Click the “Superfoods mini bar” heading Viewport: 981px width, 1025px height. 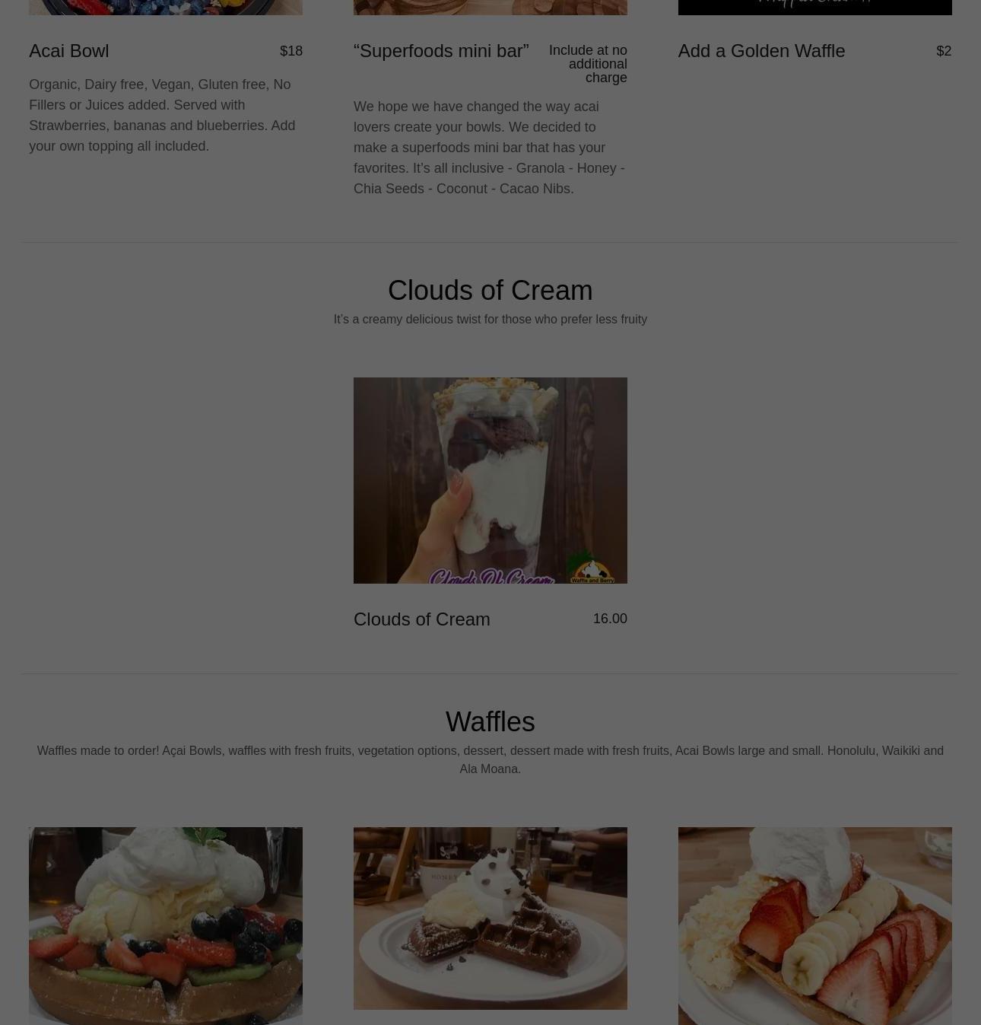tap(441, 50)
